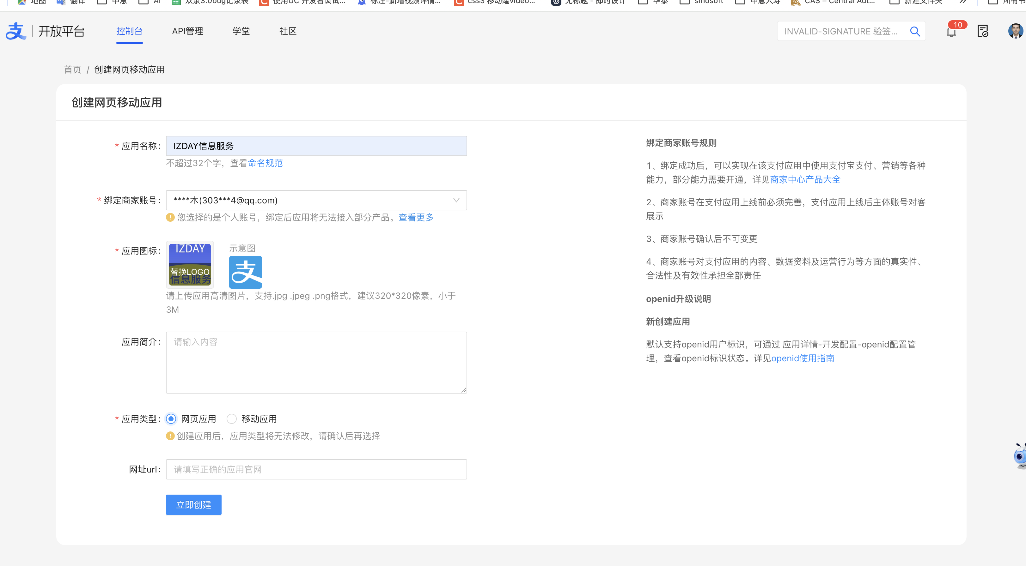The height and width of the screenshot is (566, 1026).
Task: Click the 替换LOGO app icon uploader
Action: coord(190,264)
